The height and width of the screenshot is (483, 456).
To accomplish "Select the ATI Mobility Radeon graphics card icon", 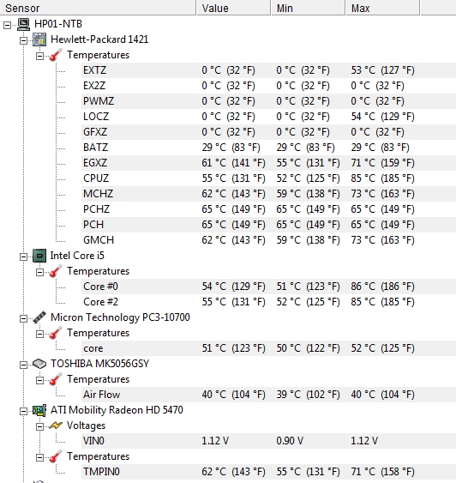I will pyautogui.click(x=39, y=410).
